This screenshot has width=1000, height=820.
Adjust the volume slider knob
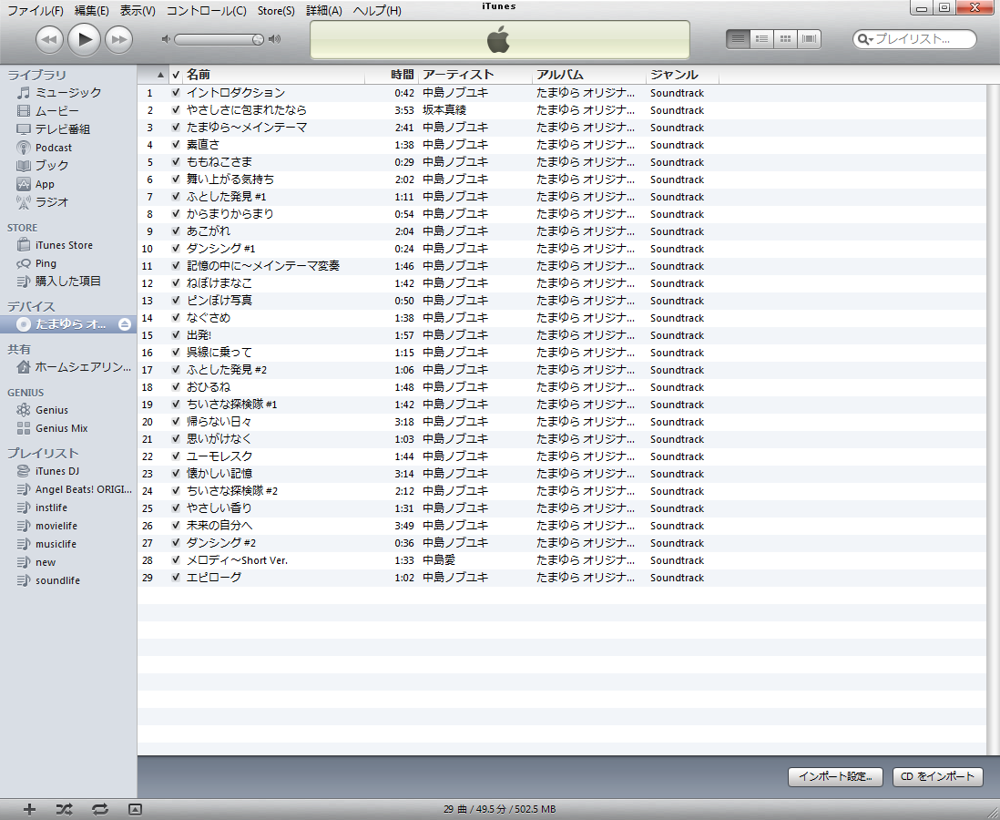(x=258, y=39)
